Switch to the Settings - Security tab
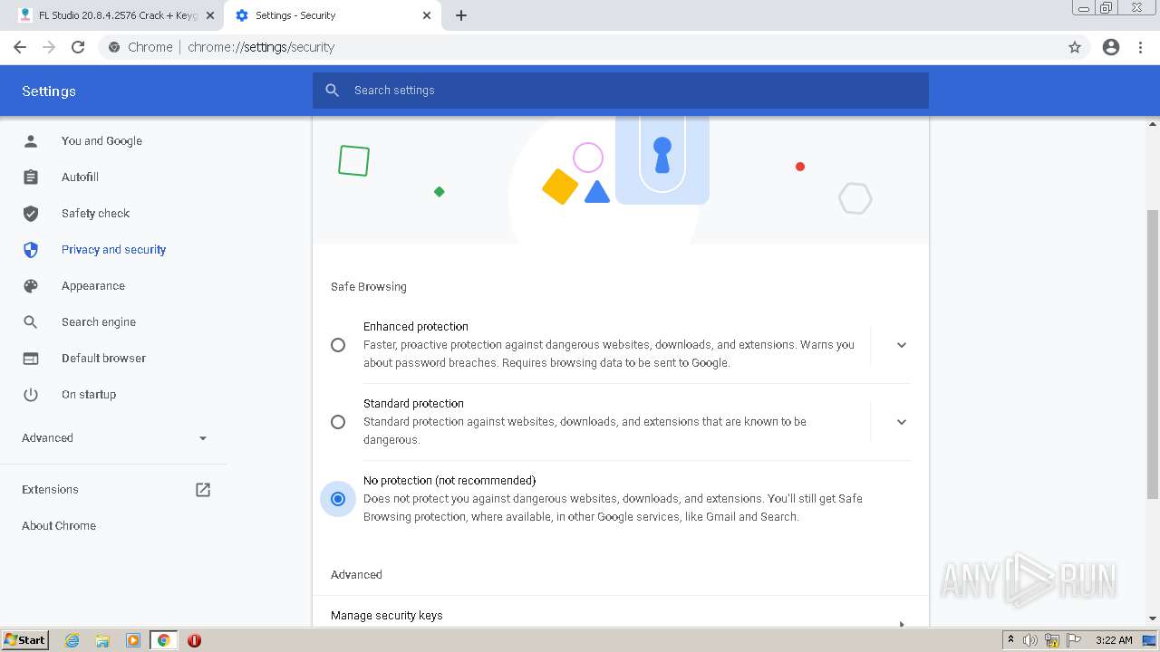Image resolution: width=1160 pixels, height=652 pixels. [x=333, y=15]
